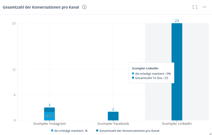Expand the chart to fullscreen view
The height and width of the screenshot is (135, 212).
click(195, 7)
